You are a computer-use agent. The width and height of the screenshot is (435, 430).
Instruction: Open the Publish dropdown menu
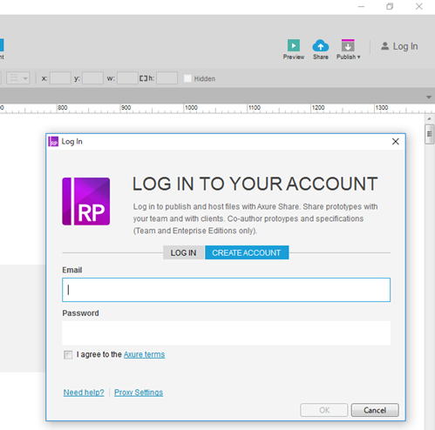coord(348,50)
